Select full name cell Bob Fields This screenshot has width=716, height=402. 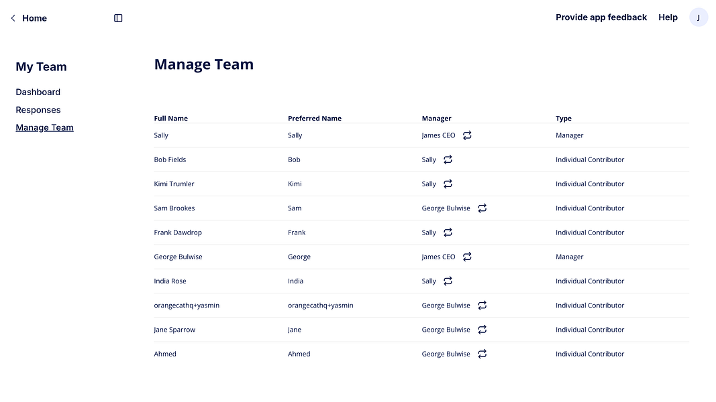pyautogui.click(x=170, y=159)
